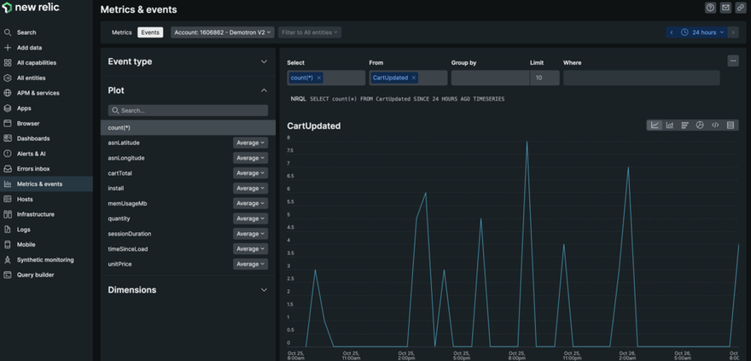Open the account selector Demotron V2

[x=222, y=32]
